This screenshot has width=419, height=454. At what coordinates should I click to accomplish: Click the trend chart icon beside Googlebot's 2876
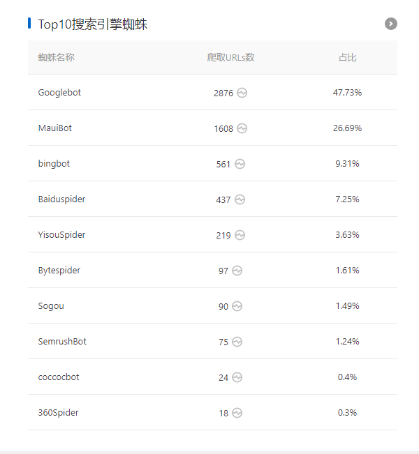pos(242,93)
